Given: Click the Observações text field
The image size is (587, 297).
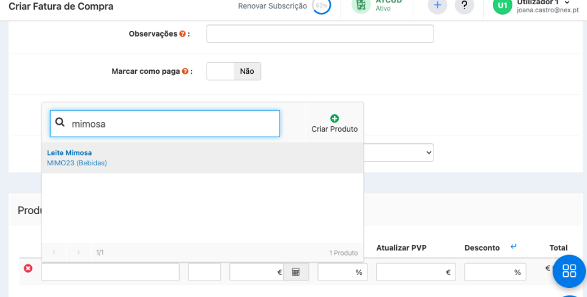Looking at the screenshot, I should click(x=320, y=34).
